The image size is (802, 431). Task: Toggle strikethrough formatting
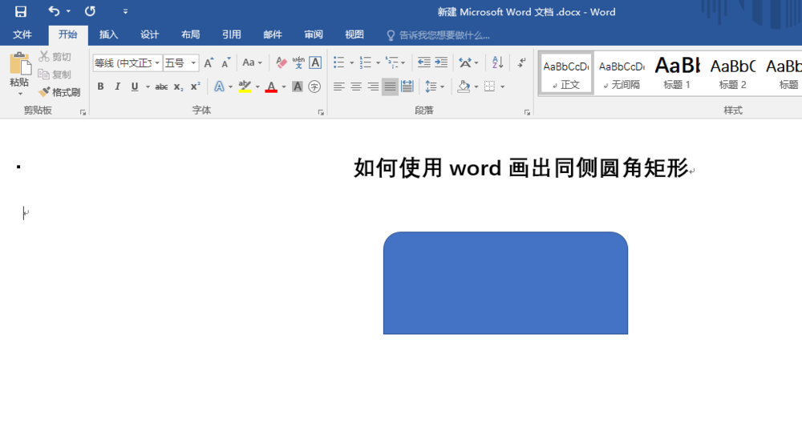tap(161, 87)
